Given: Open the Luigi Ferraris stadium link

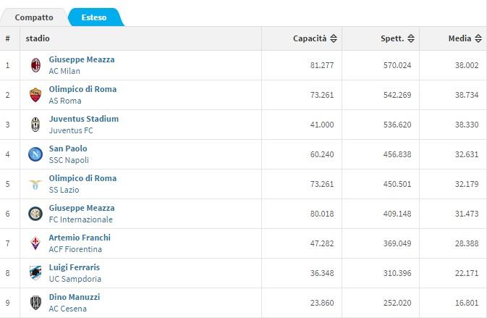Looking at the screenshot, I should [x=75, y=267].
